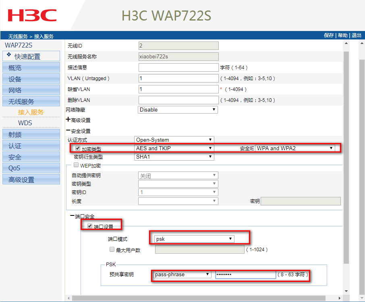The width and height of the screenshot is (365, 302).
Task: Click the horizontal scrollbar thumb
Action: click(x=199, y=298)
